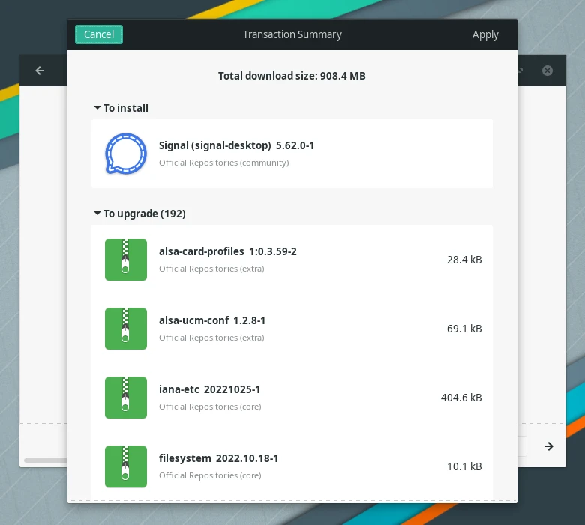Image resolution: width=585 pixels, height=525 pixels.
Task: Click the alsa-card-profiles package icon
Action: (x=126, y=259)
